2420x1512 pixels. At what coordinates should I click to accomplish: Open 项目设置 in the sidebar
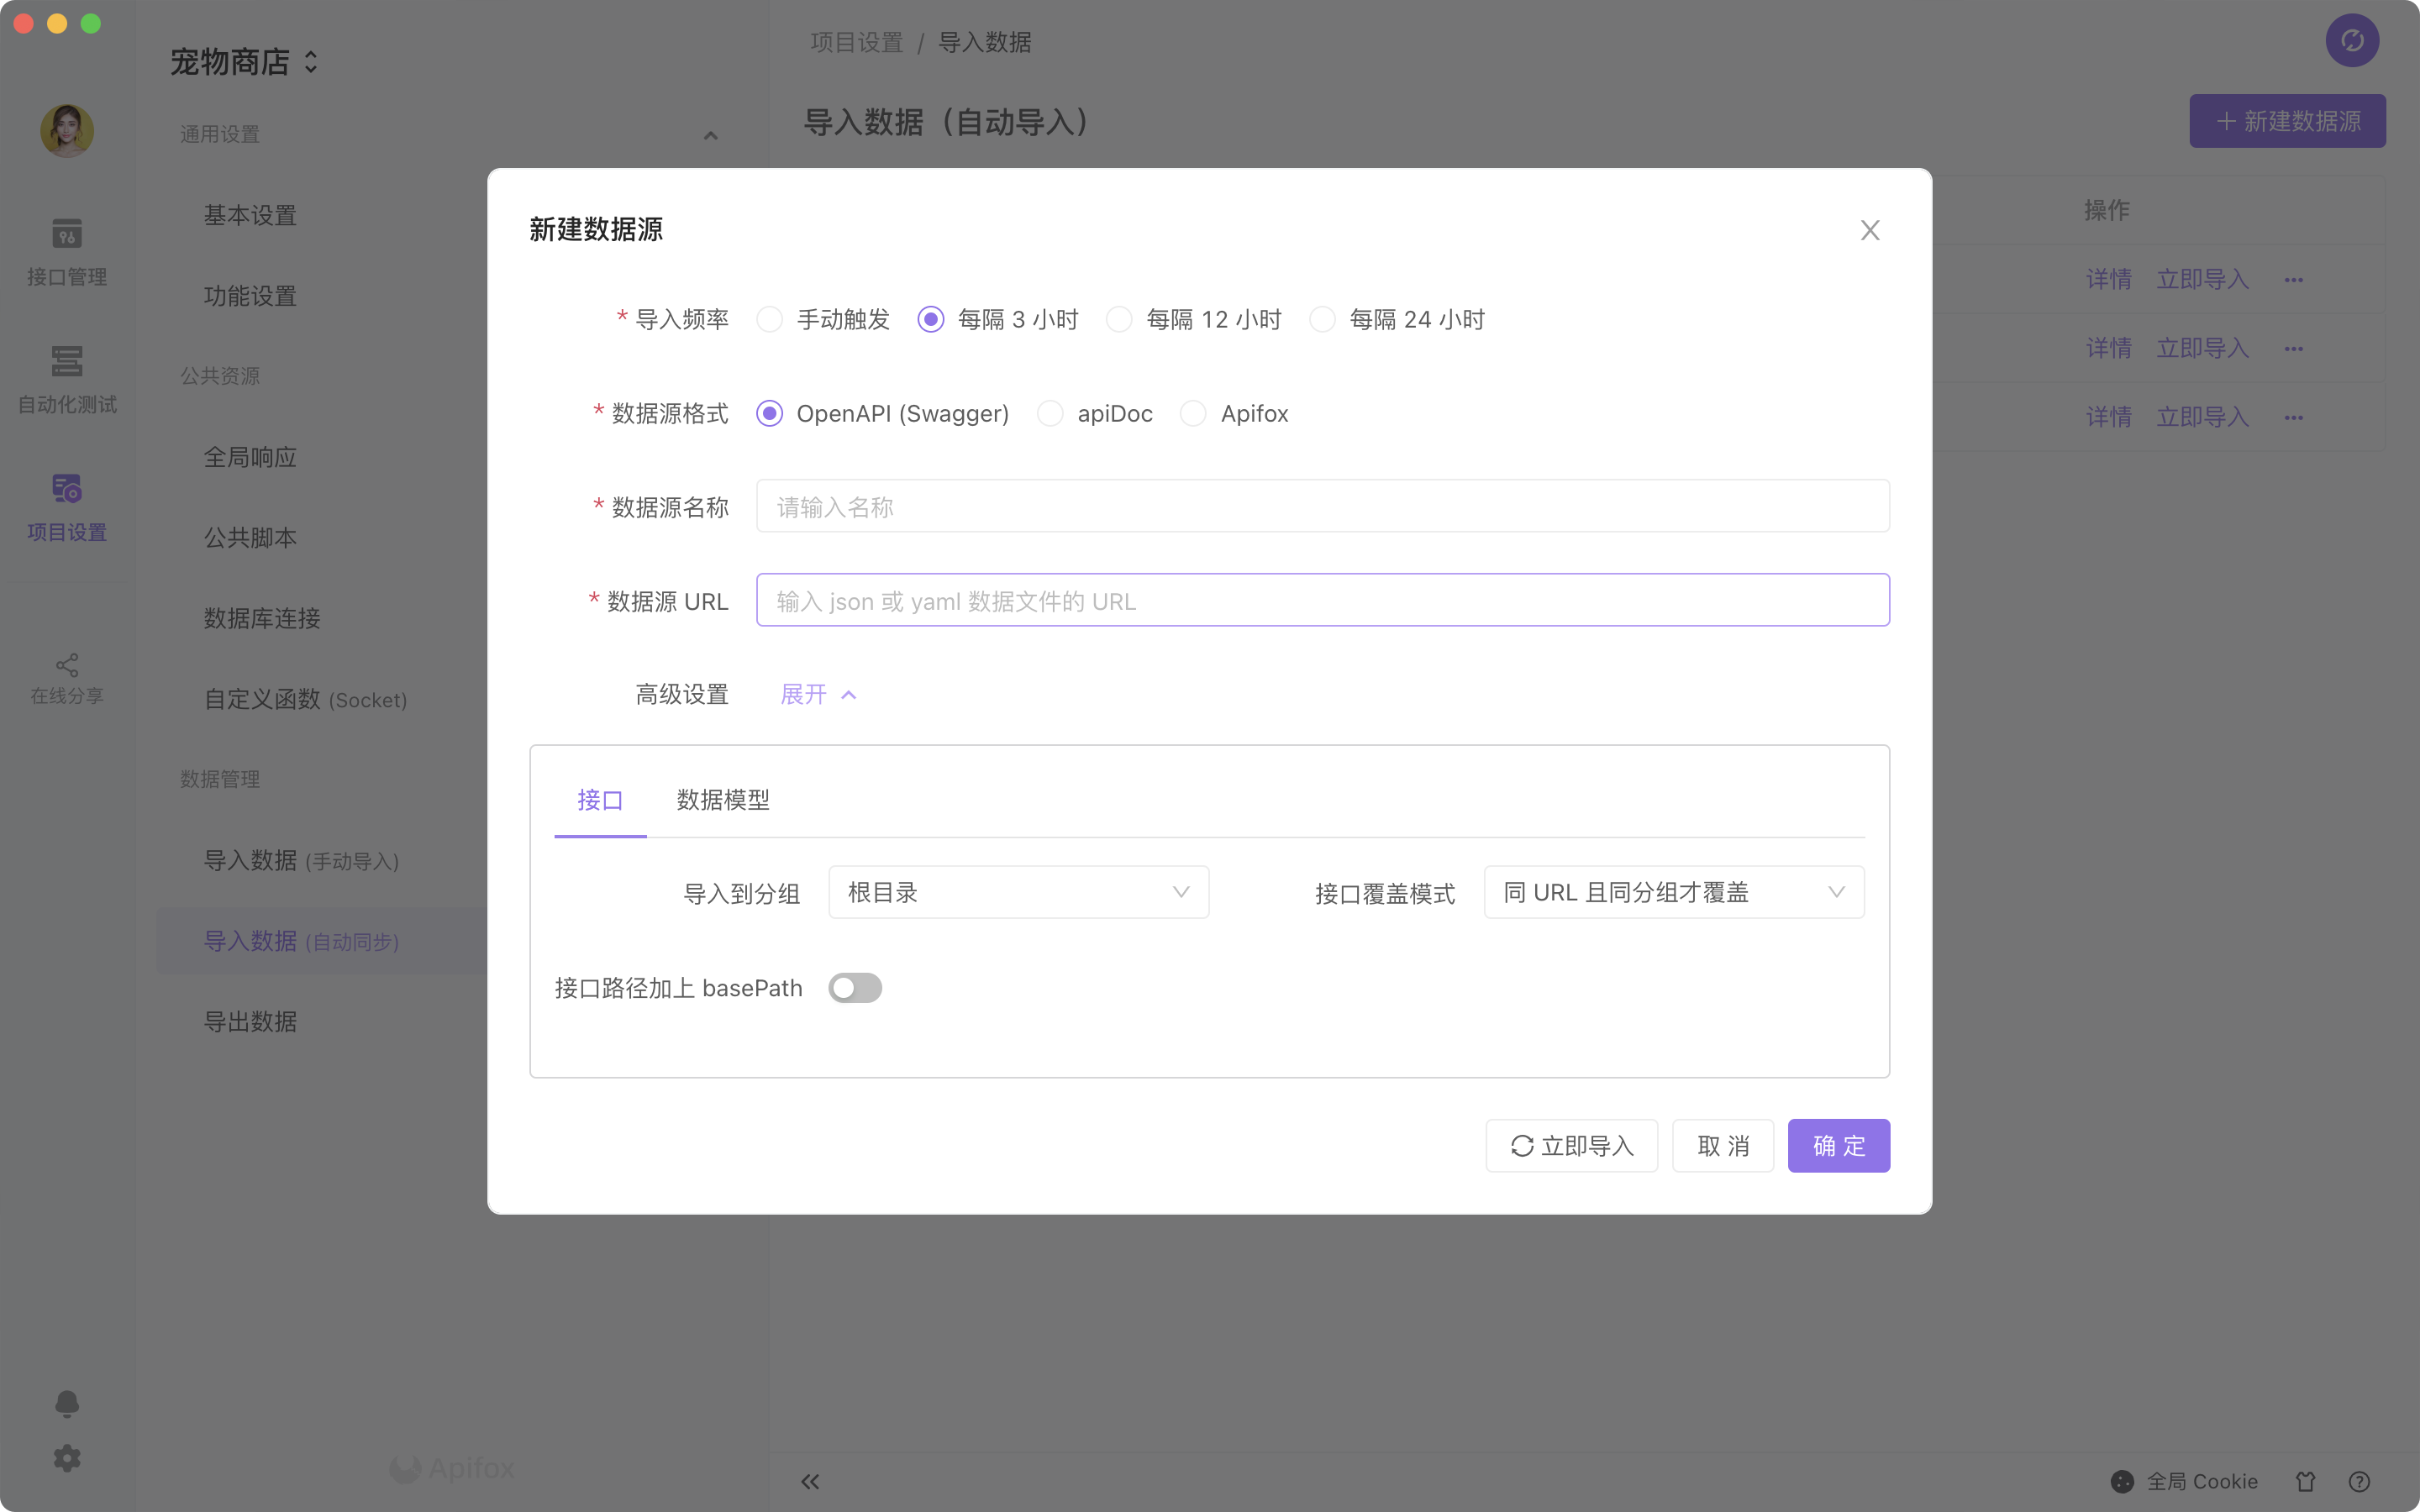click(x=67, y=508)
